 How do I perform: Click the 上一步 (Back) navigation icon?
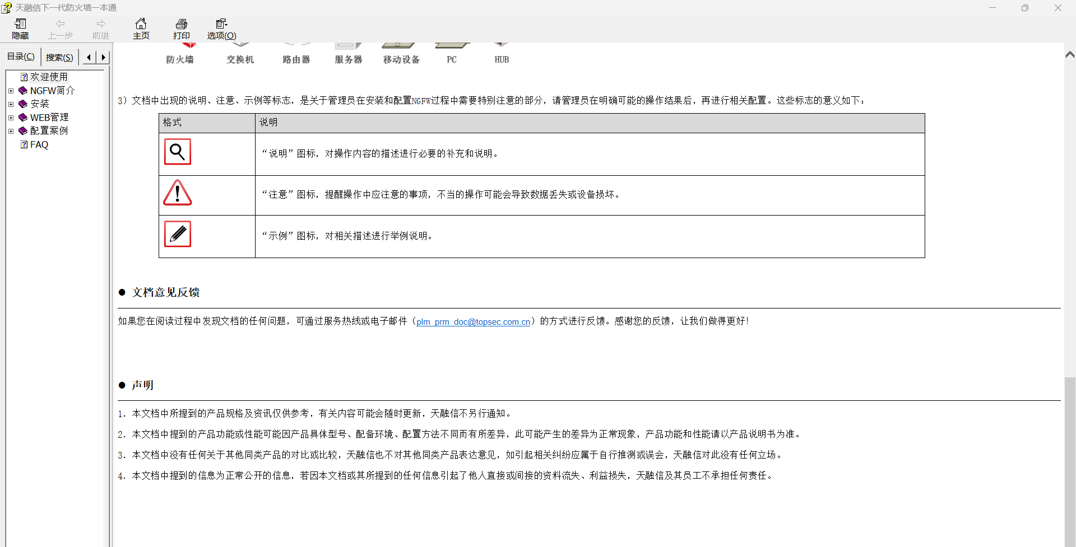(61, 28)
